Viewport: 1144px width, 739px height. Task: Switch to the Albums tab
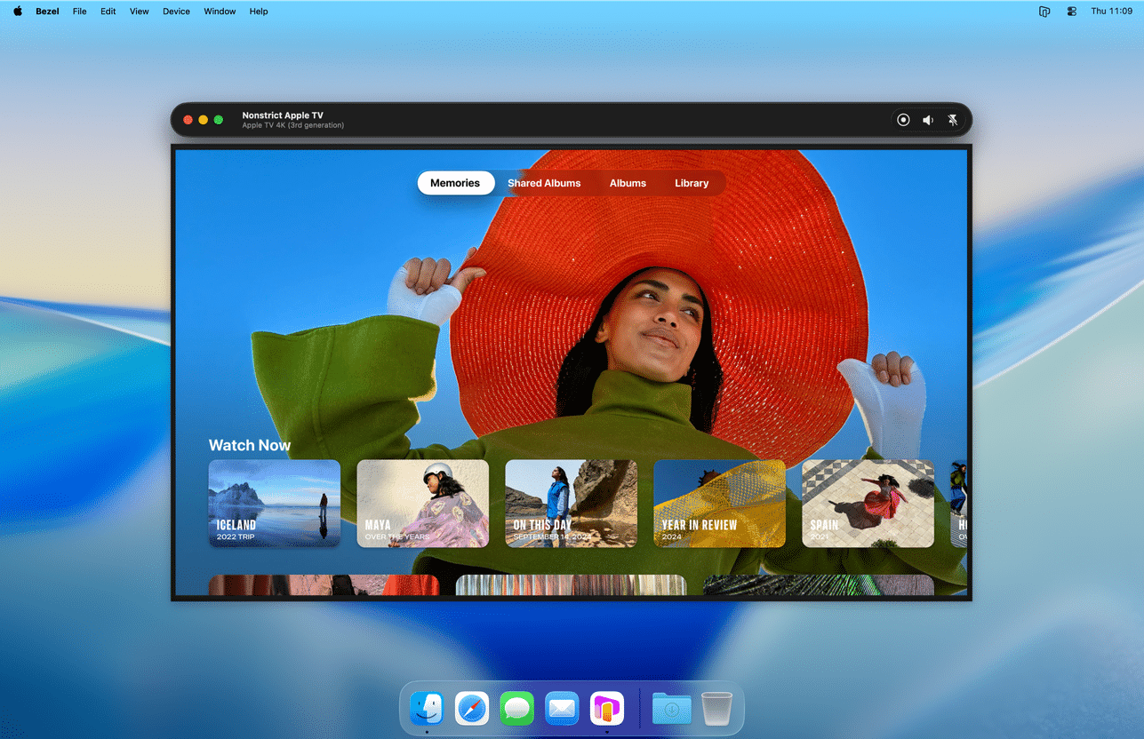pos(628,183)
